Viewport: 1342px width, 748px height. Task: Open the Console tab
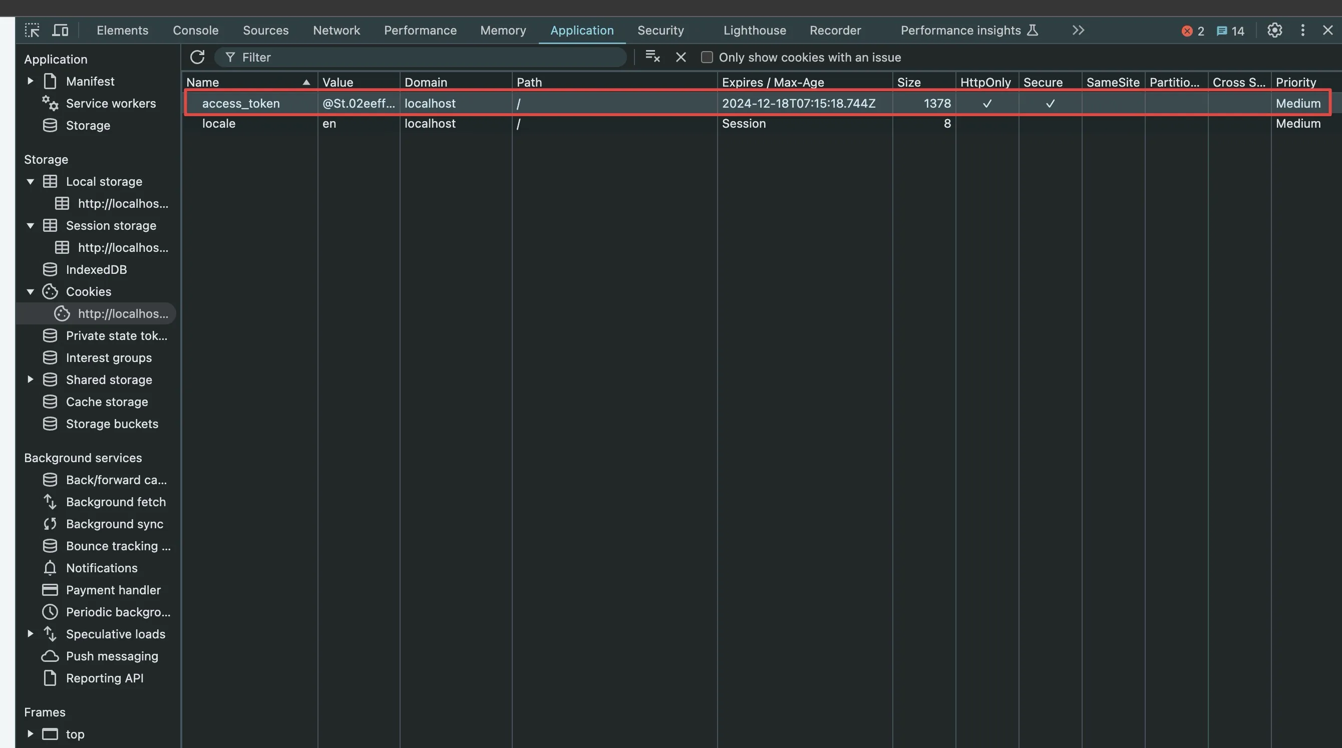click(x=195, y=30)
